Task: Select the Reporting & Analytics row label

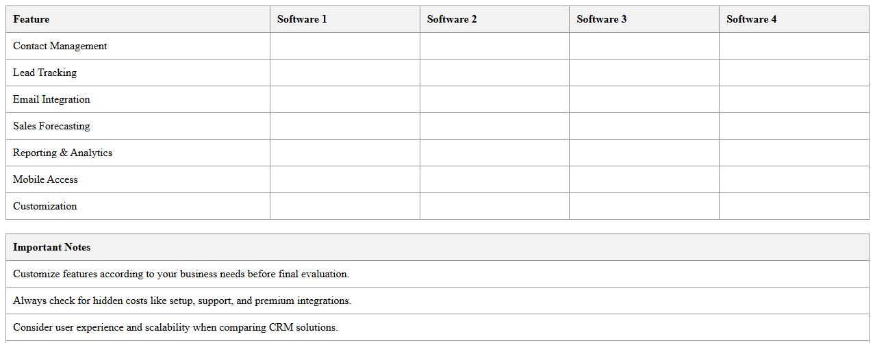Action: pos(62,153)
